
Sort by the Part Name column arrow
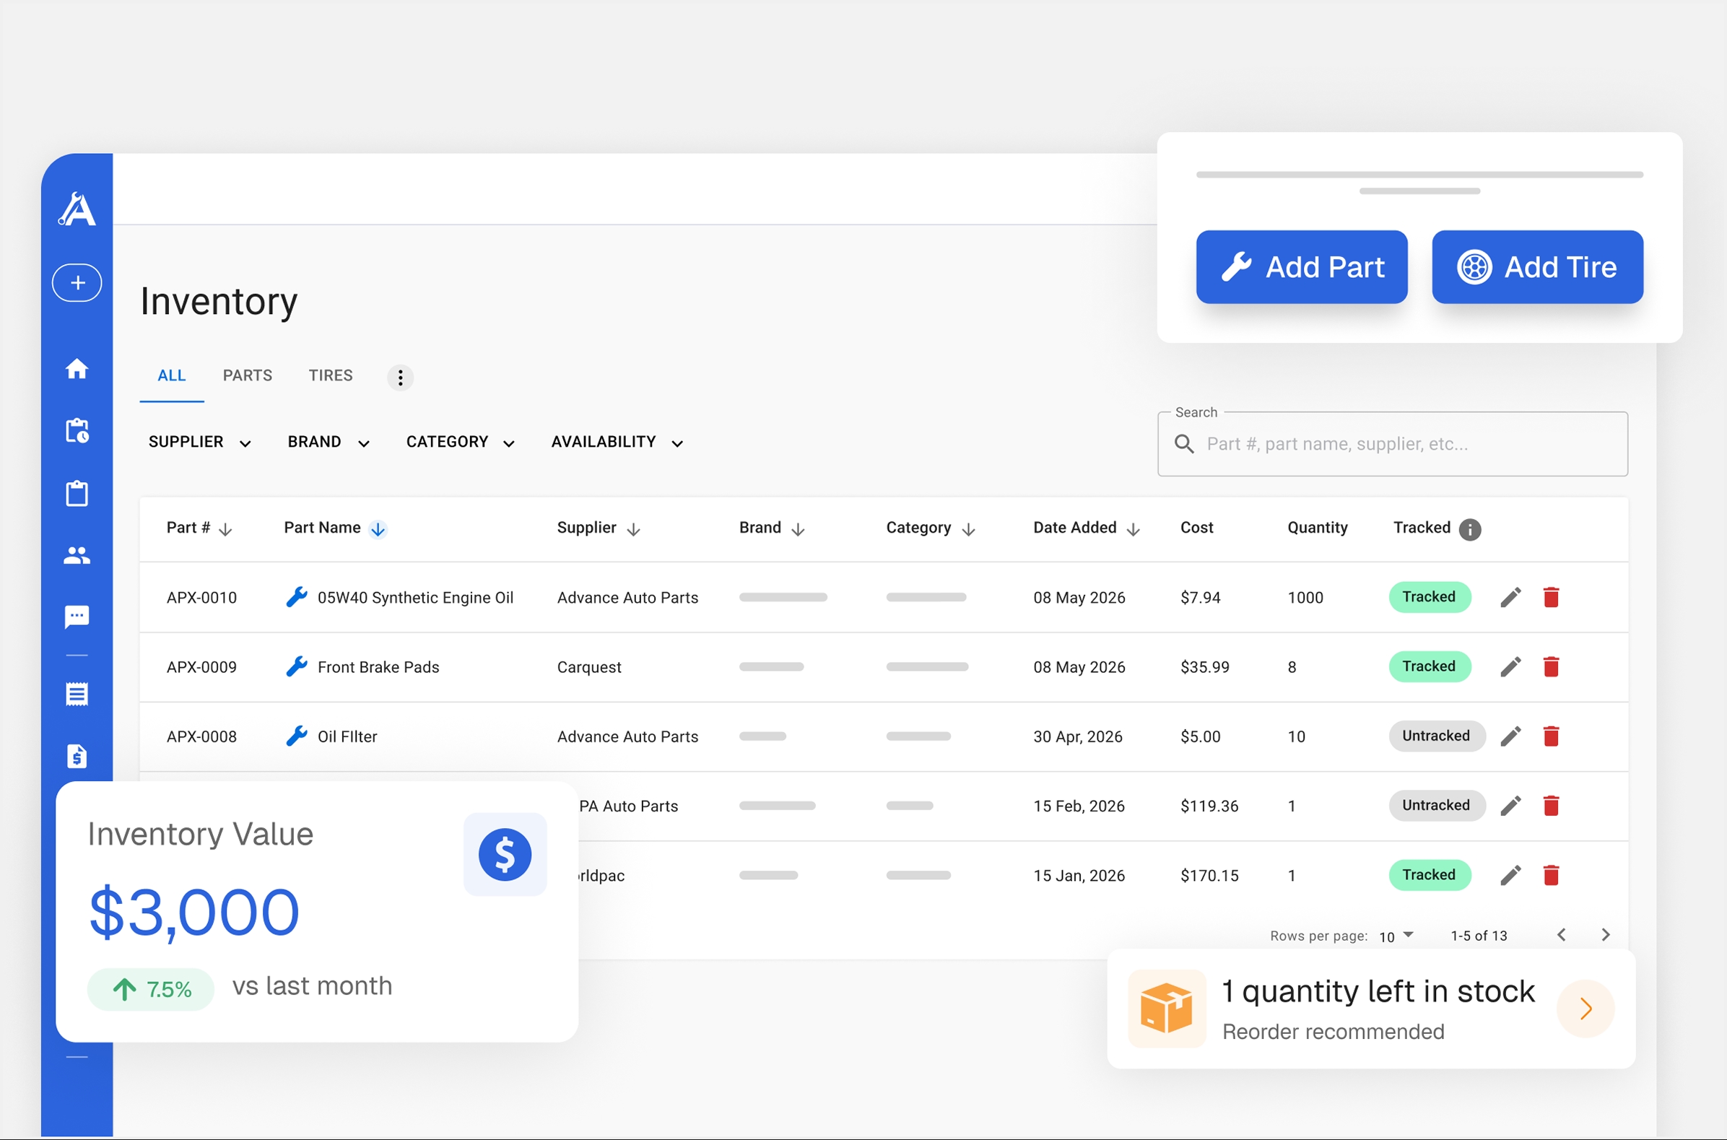378,529
